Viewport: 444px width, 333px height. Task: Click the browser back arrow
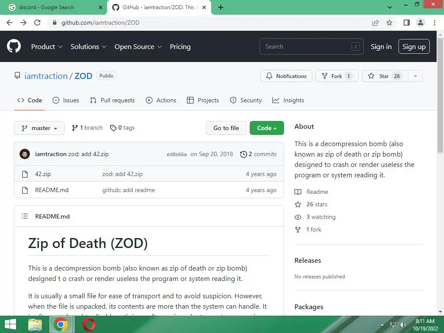(10, 23)
